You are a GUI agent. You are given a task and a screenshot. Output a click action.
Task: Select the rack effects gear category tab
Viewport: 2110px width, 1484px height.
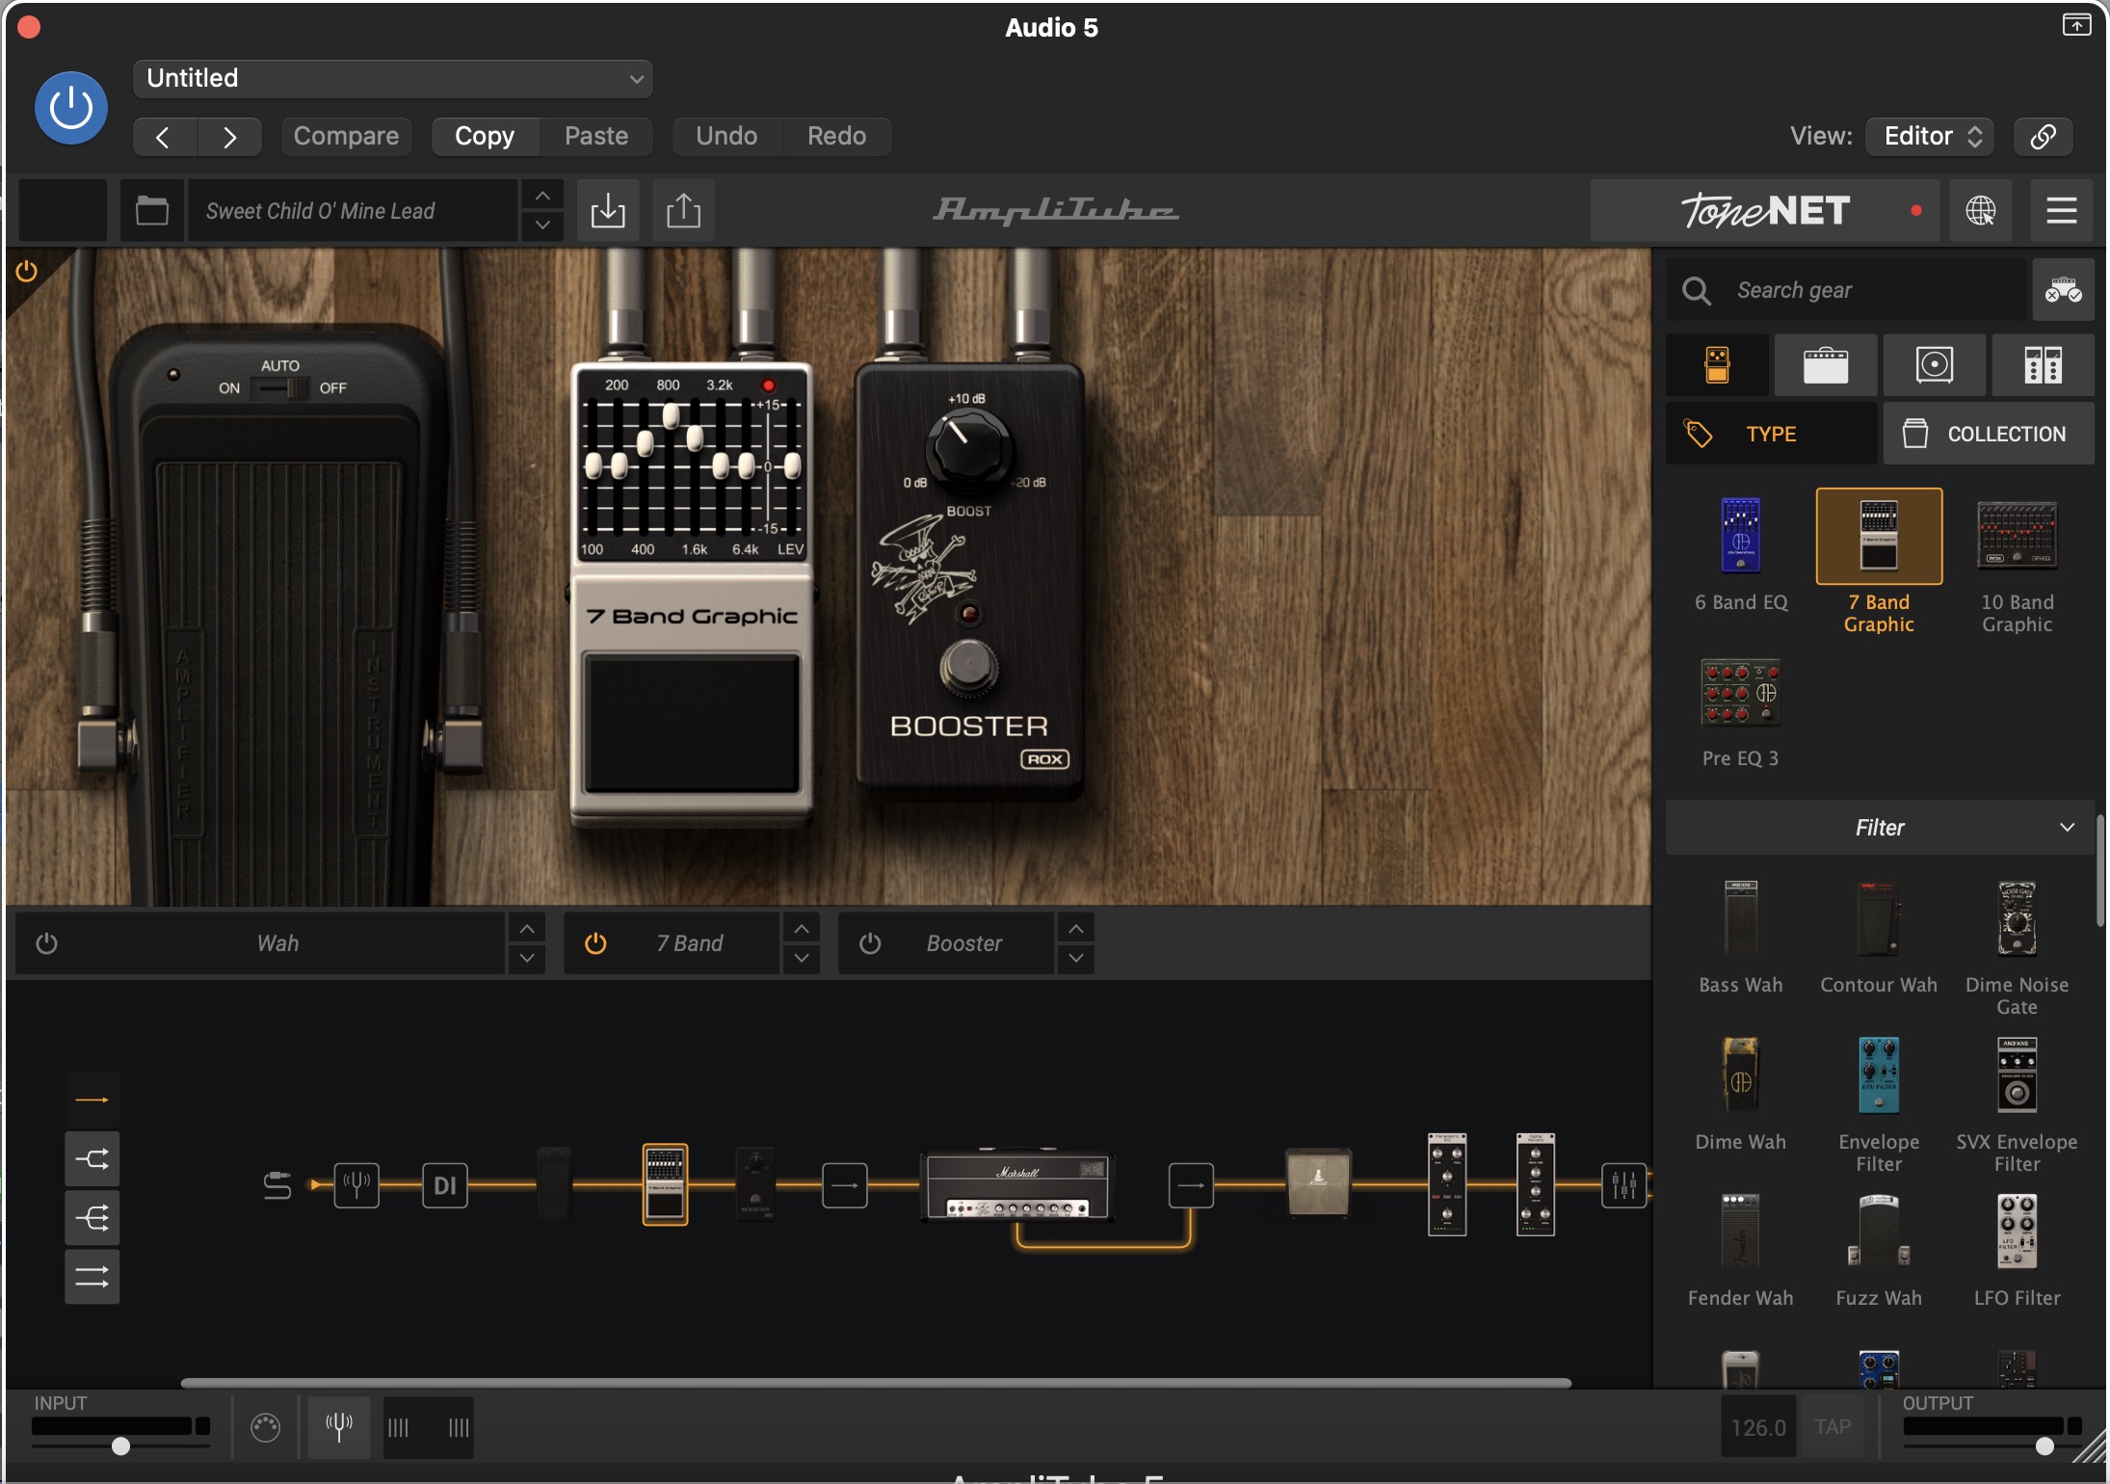[2044, 365]
